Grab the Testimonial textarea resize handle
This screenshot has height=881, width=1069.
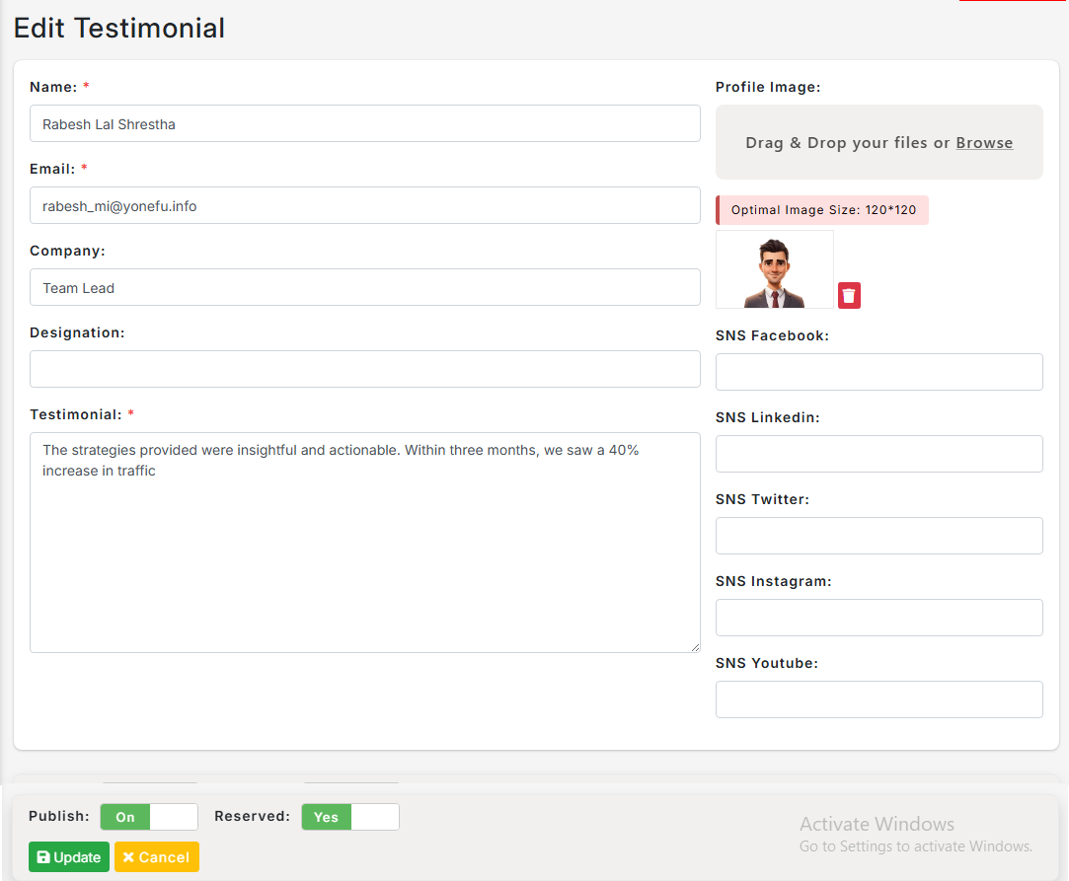pyautogui.click(x=695, y=647)
